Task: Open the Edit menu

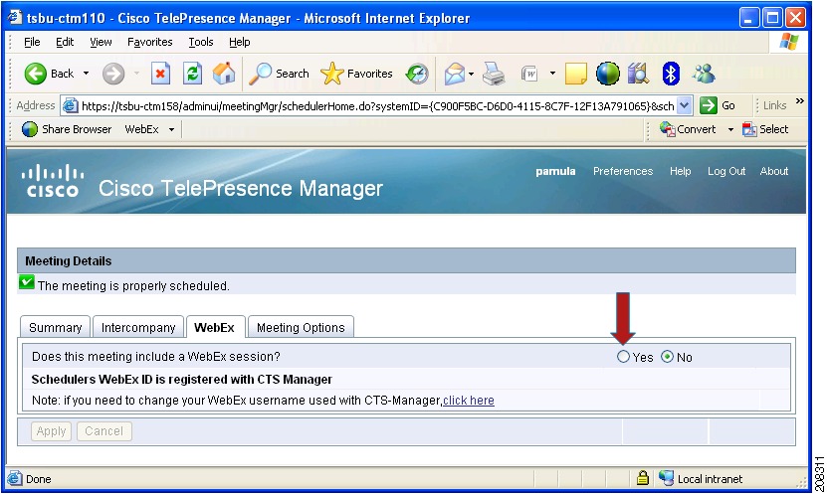Action: [65, 42]
